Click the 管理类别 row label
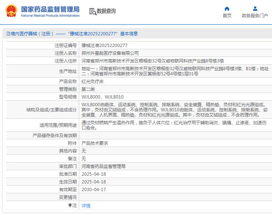The width and height of the screenshot is (272, 215). 68,89
